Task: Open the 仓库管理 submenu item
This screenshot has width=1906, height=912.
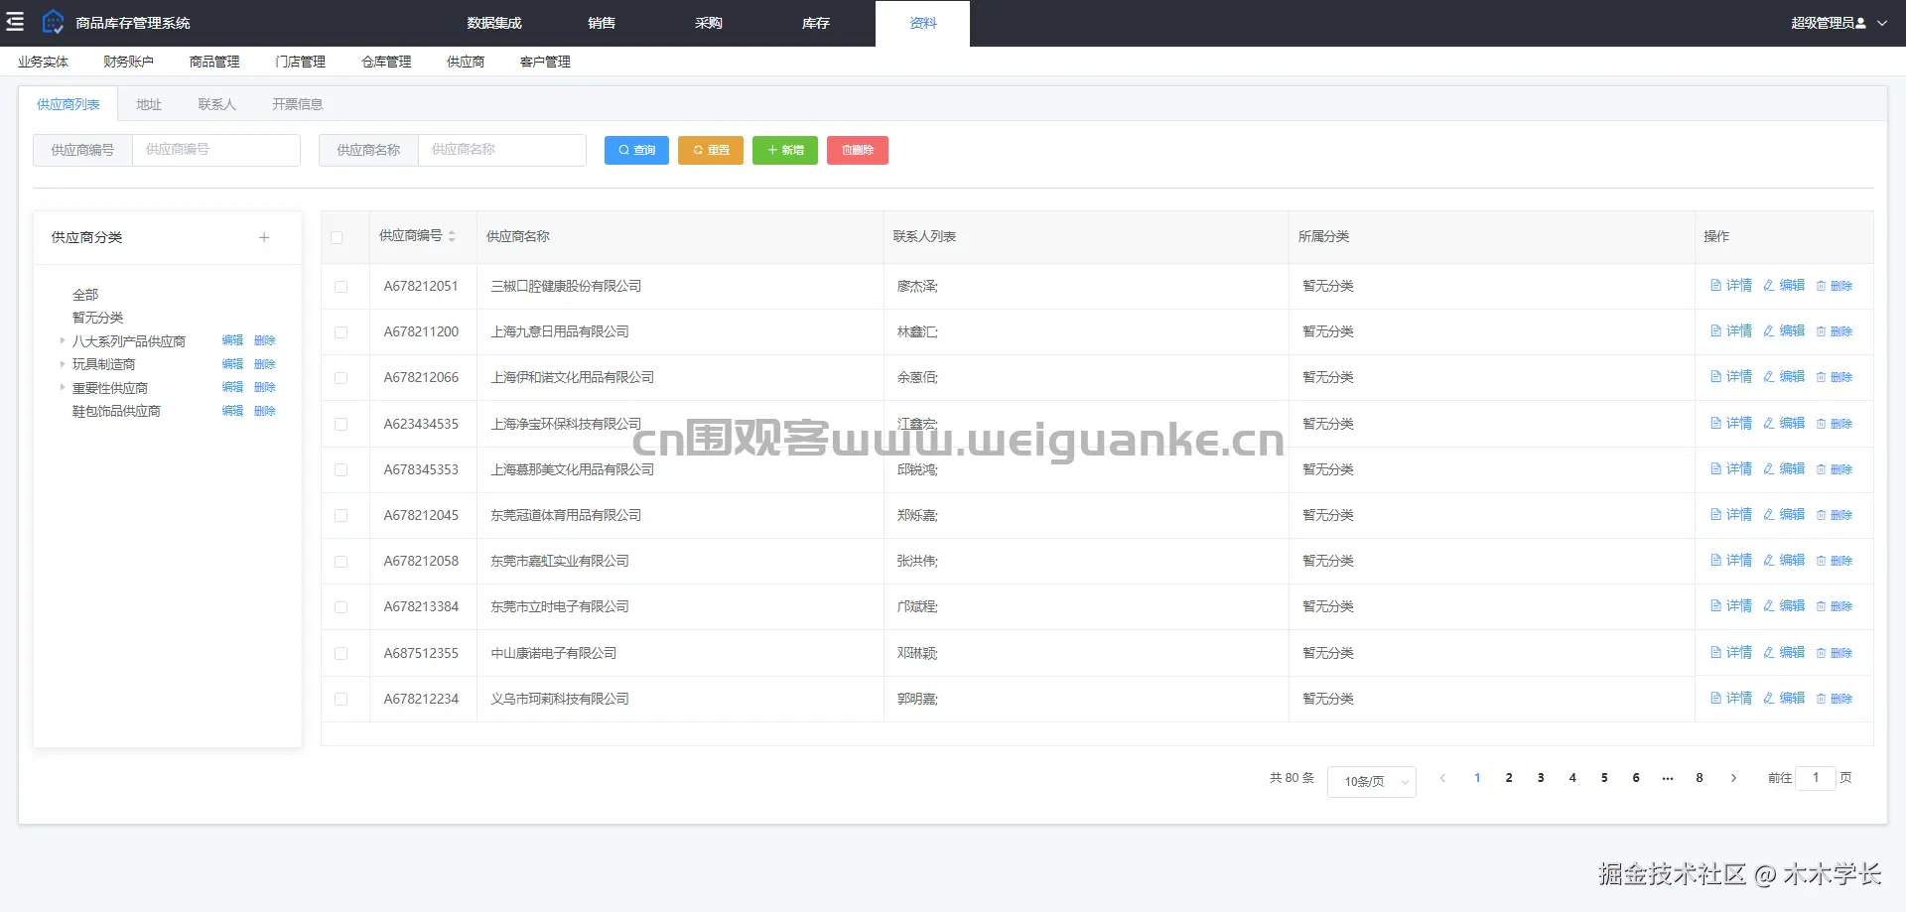Action: tap(386, 62)
